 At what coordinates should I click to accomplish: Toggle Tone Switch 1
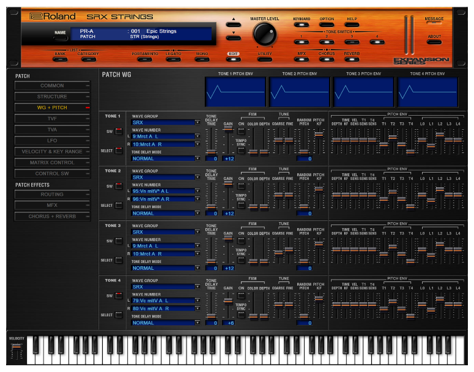pyautogui.click(x=301, y=42)
